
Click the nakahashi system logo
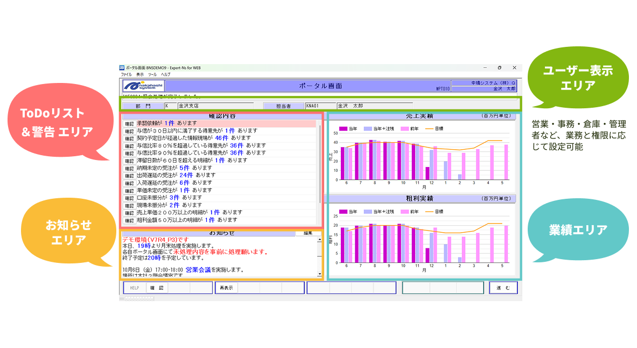(143, 86)
